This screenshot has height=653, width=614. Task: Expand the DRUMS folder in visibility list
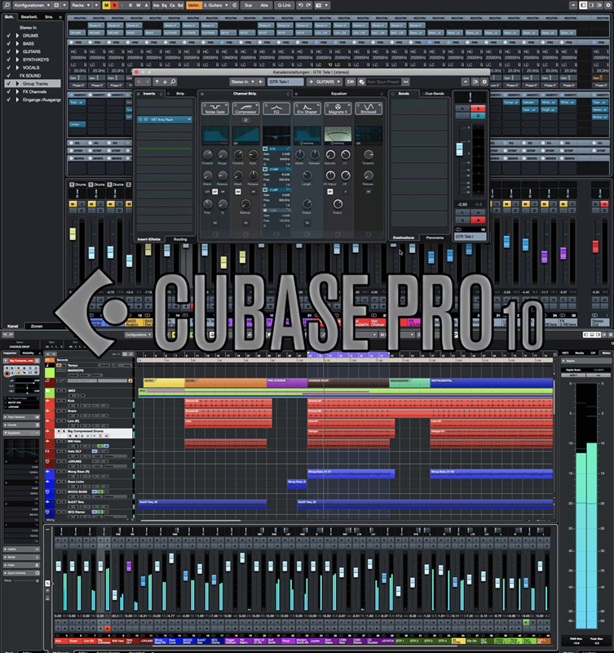(17, 35)
